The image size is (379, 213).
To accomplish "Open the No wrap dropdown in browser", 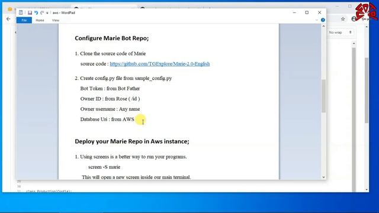I will pos(341,33).
